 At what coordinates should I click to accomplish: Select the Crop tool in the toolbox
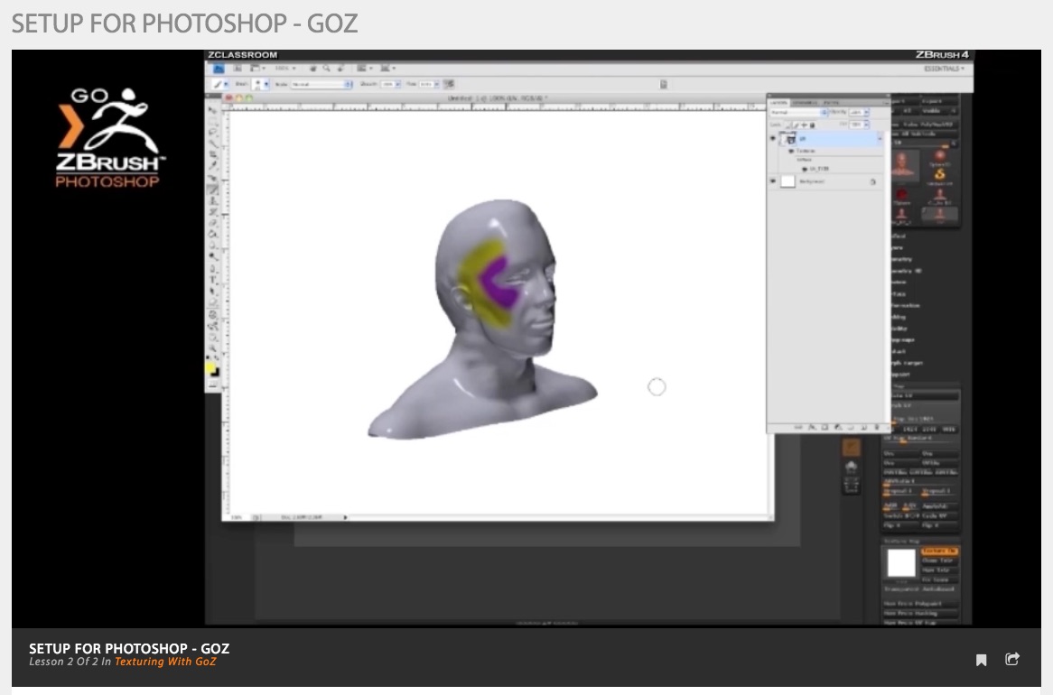click(213, 155)
